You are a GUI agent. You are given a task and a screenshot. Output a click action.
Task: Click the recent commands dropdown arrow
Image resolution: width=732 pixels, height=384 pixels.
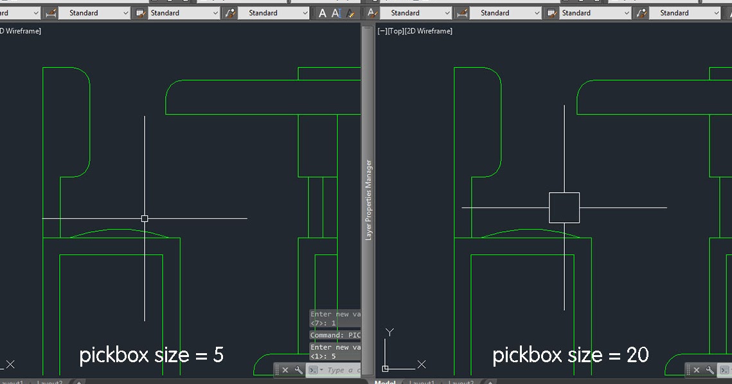click(x=321, y=370)
